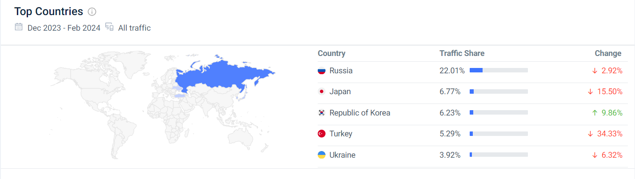Click the devices icon before All traffic
Image resolution: width=635 pixels, height=179 pixels.
[109, 27]
